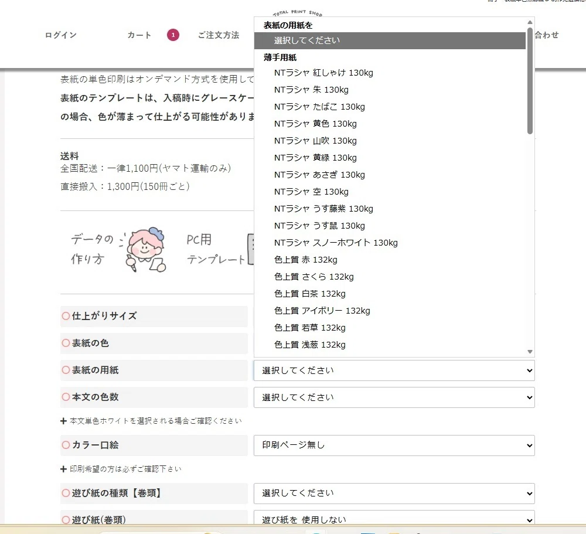This screenshot has height=534, width=586.
Task: Open the ログイン link
Action: [60, 35]
